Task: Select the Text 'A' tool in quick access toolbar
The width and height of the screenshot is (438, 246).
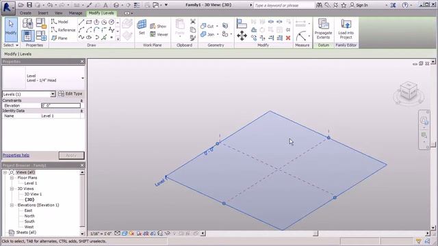Action: point(105,5)
